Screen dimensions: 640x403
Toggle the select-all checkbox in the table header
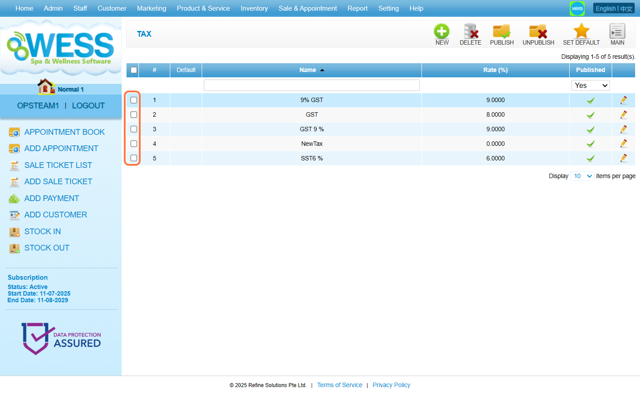click(x=134, y=70)
